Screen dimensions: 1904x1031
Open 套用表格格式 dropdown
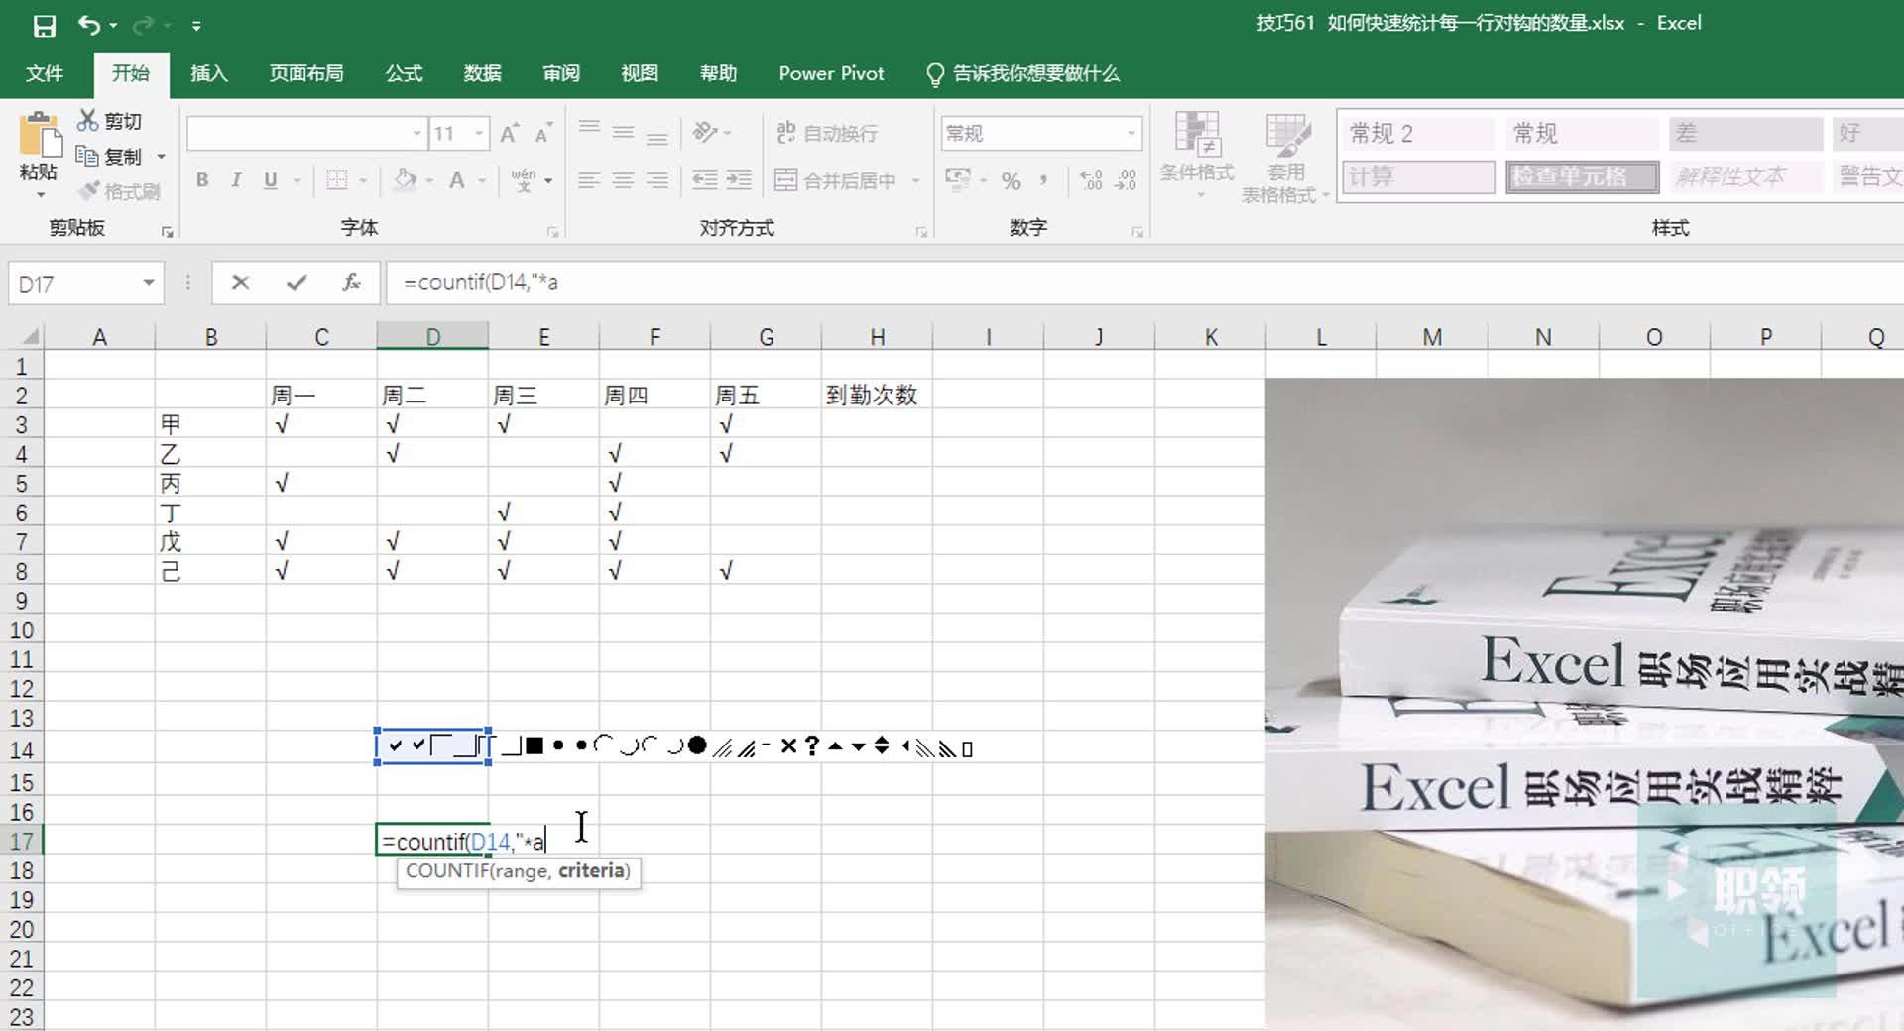(1285, 158)
